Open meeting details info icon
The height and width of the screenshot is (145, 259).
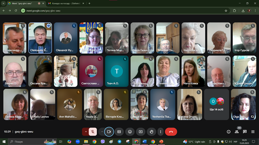coord(229,132)
